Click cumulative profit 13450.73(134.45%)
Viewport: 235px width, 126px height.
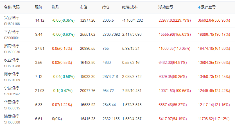tap(214, 77)
